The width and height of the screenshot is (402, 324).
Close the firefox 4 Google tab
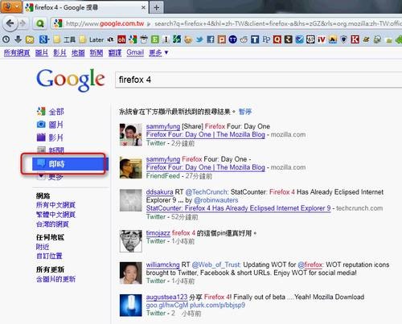pyautogui.click(x=143, y=7)
